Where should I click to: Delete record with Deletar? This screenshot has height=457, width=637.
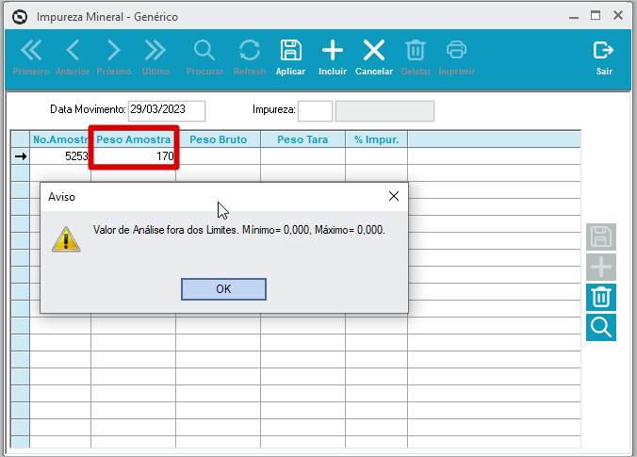[x=416, y=57]
